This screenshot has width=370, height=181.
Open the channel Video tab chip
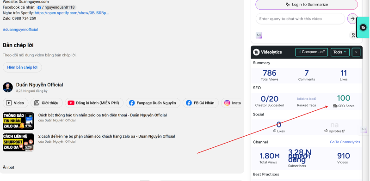(15, 103)
